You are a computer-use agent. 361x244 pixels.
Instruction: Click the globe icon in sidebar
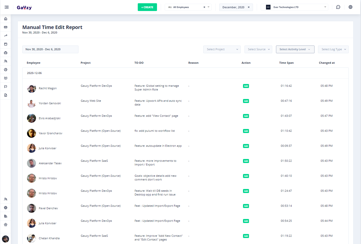(5, 208)
